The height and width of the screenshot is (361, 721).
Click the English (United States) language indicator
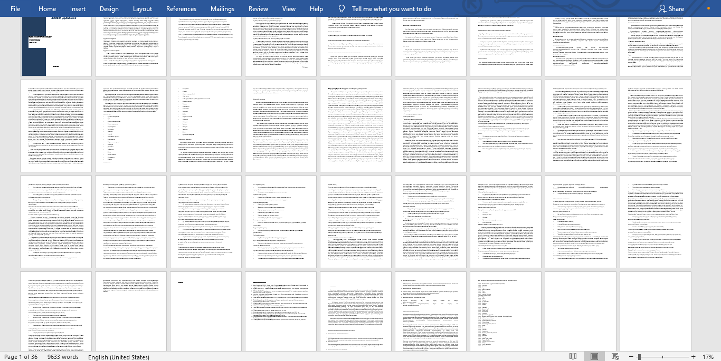[119, 357]
